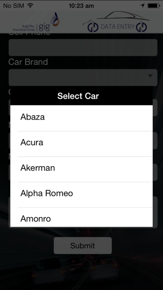Choose the Amonro list entry
Screen dimensions: 163x290
[x=81, y=217]
